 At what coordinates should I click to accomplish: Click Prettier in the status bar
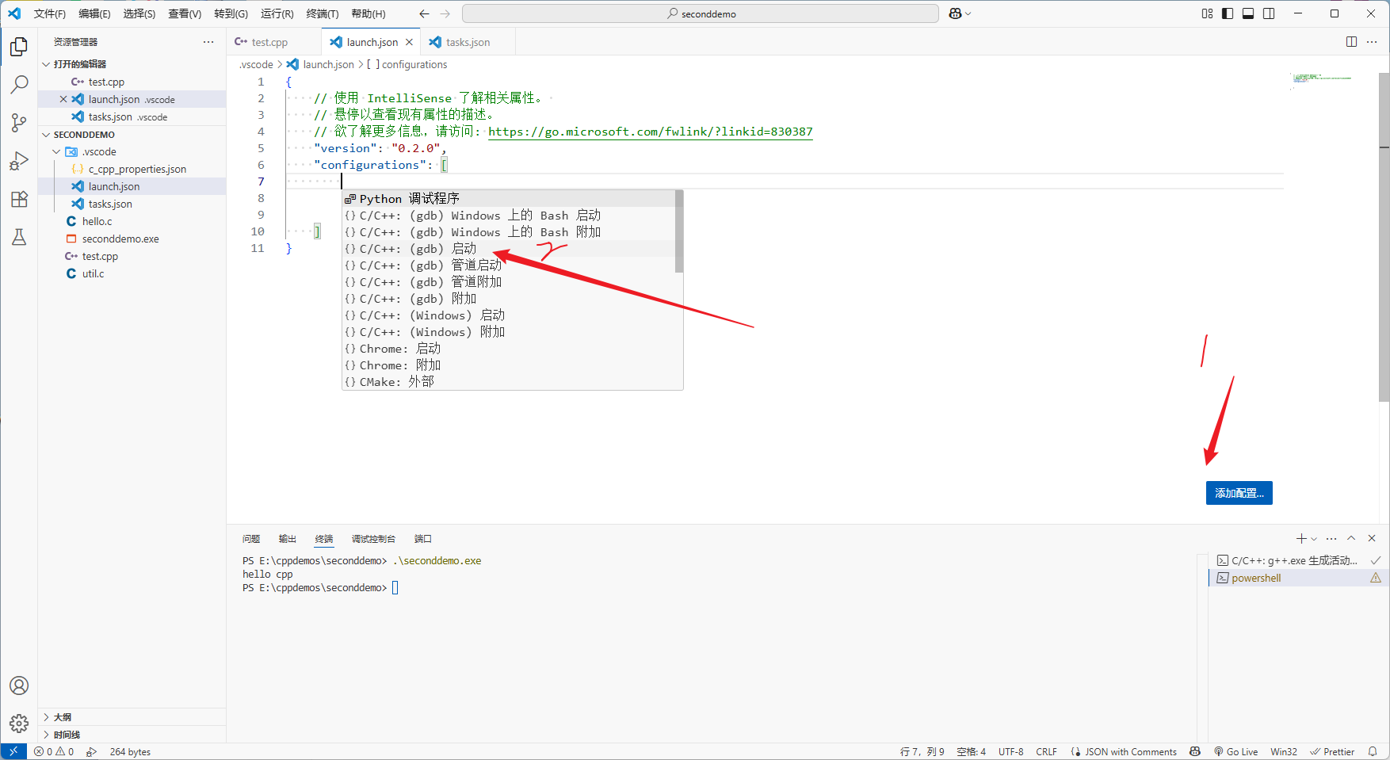[1332, 752]
